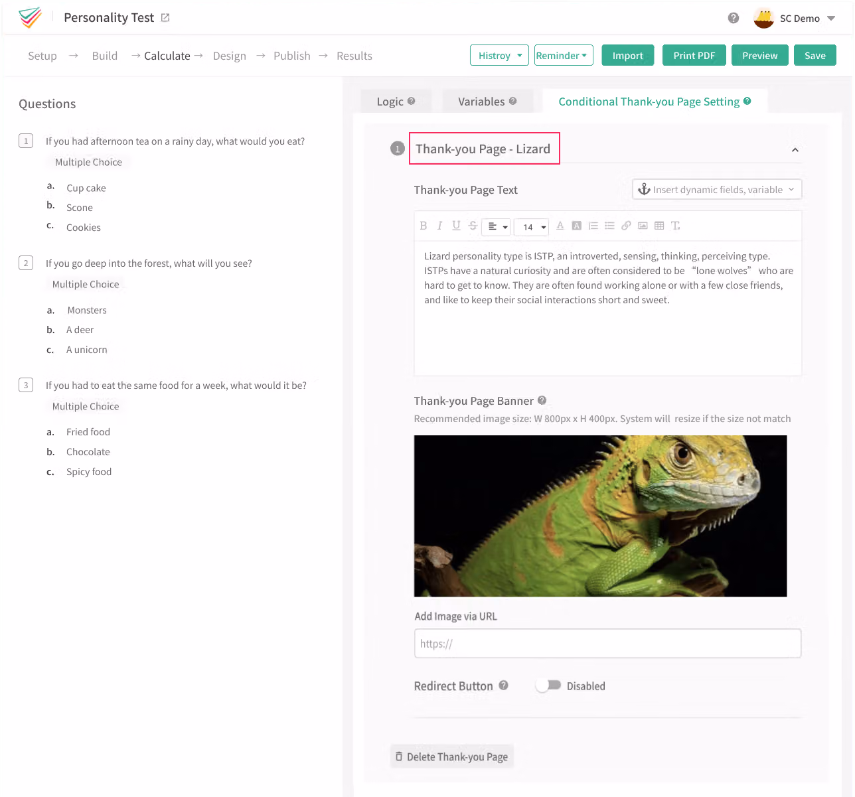855x797 pixels.
Task: Click help icon beside Conditional Thank-you Page Setting
Action: click(747, 101)
